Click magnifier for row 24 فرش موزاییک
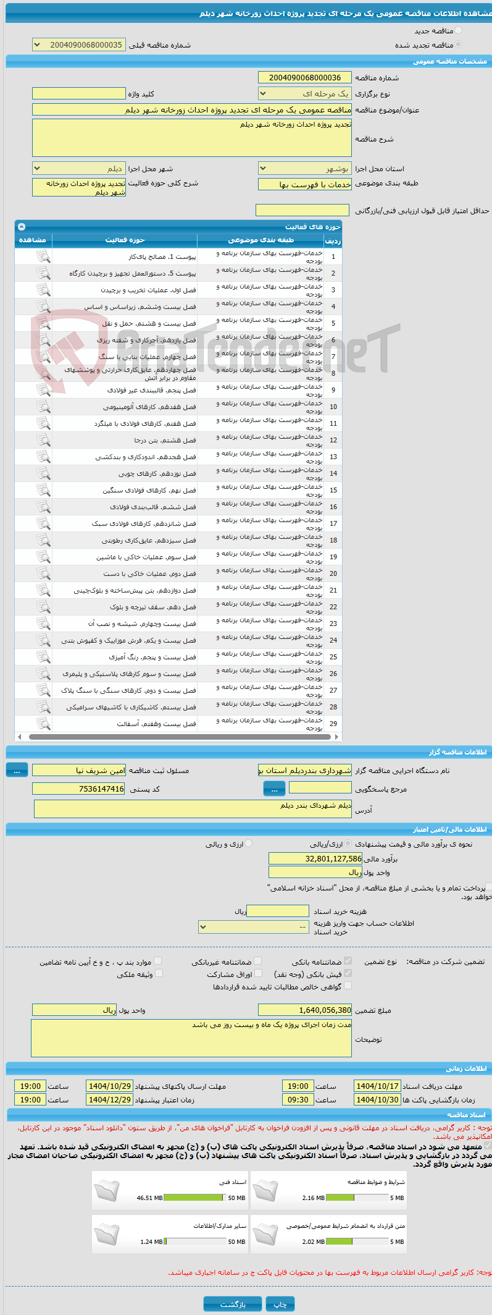Image resolution: width=492 pixels, height=1315 pixels. (43, 640)
